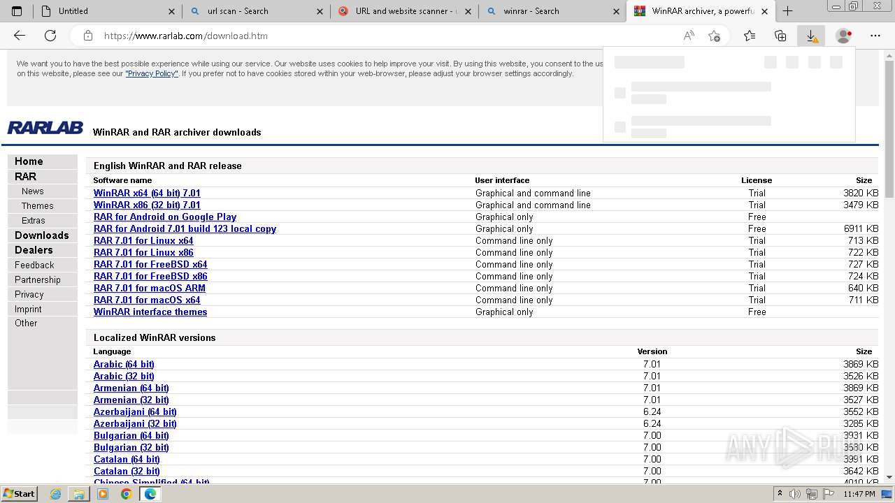Open media player taskbar icon
Screen dimensions: 895x503
(x=103, y=494)
